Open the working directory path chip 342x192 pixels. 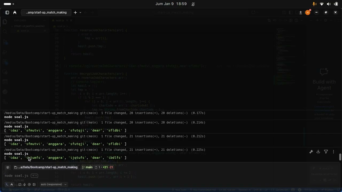point(46,167)
